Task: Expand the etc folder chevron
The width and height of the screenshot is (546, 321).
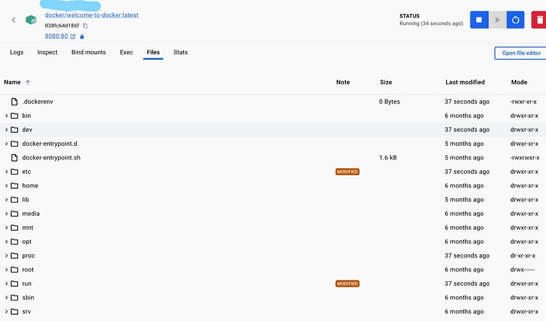Action: (6, 171)
